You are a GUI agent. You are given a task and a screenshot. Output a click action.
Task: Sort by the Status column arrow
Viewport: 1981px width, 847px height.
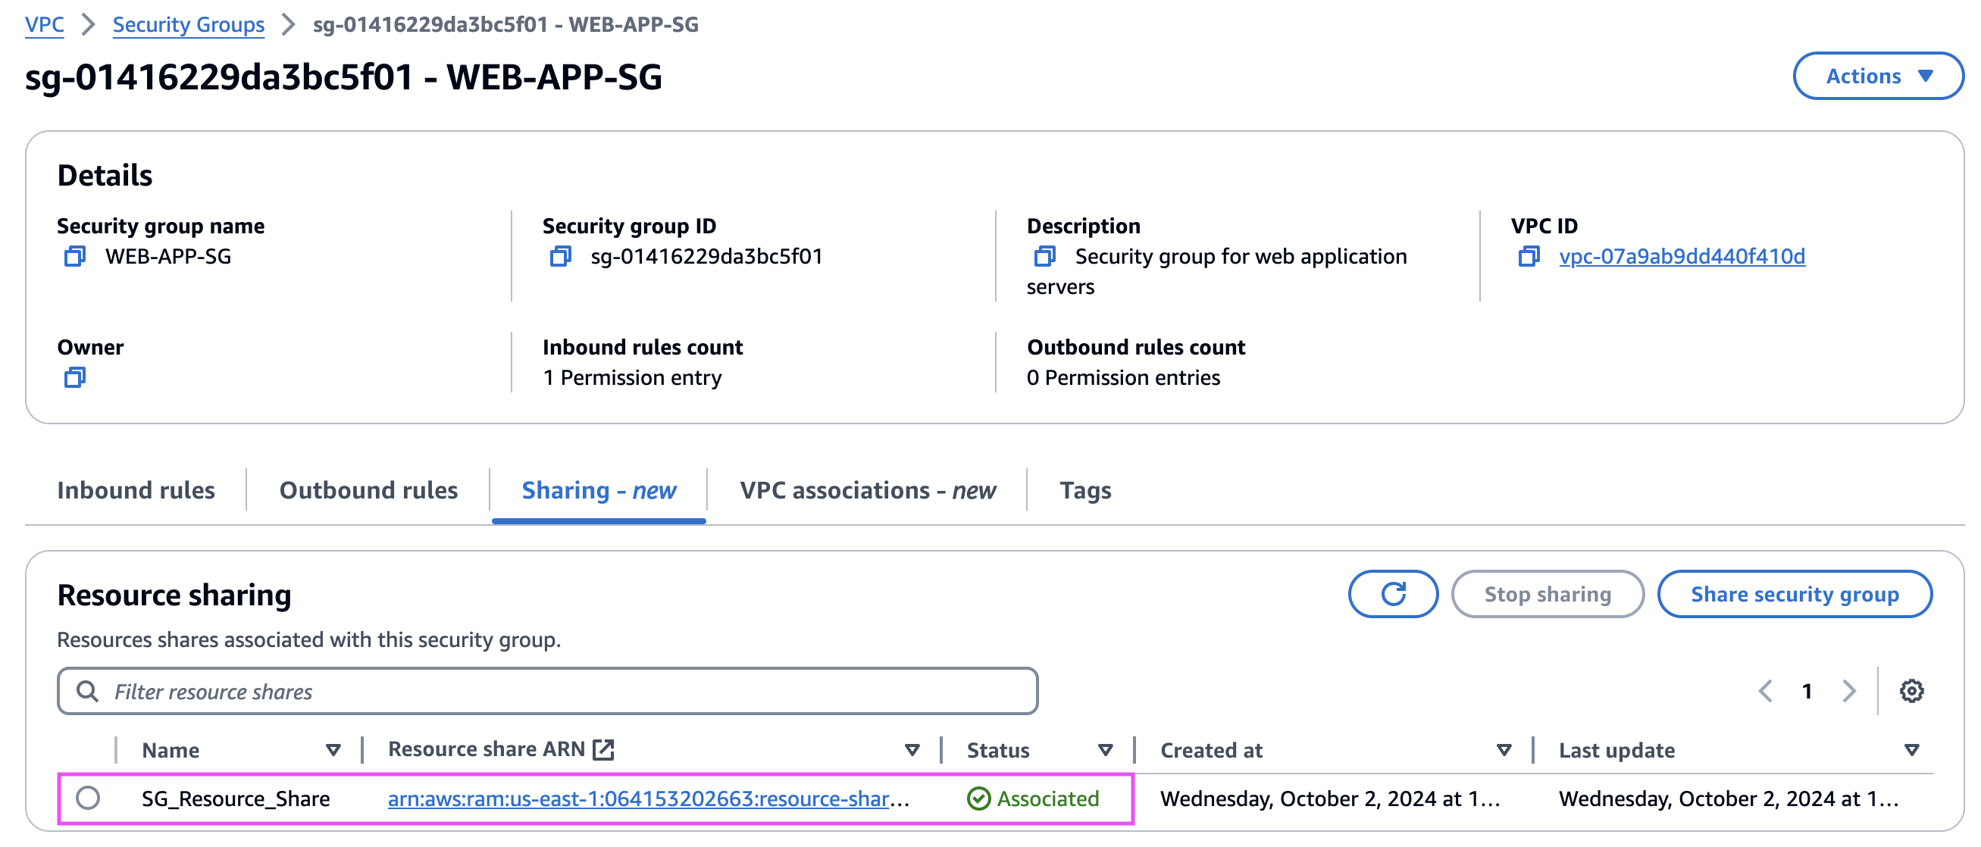(x=1104, y=749)
